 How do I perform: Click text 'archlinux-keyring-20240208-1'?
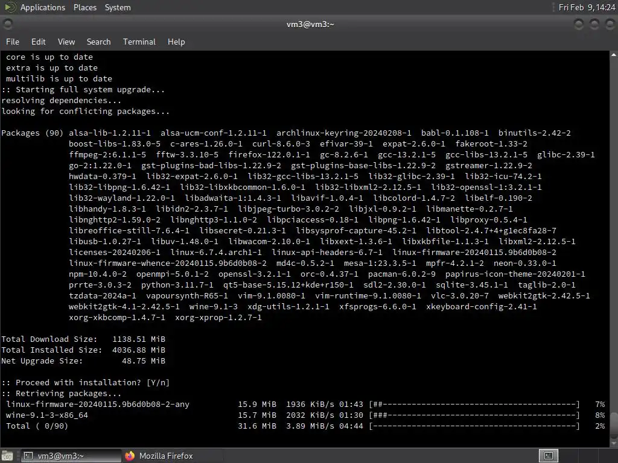(x=343, y=133)
